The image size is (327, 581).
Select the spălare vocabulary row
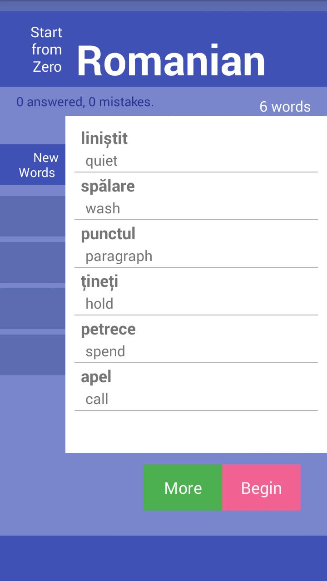(196, 197)
